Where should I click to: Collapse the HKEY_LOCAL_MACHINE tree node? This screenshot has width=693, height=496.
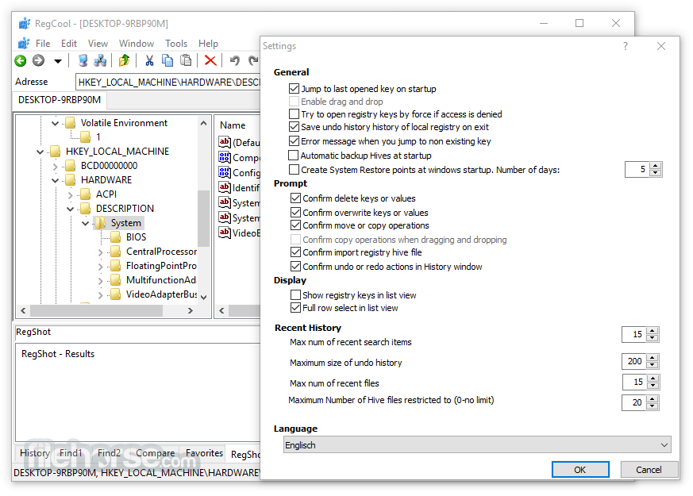coord(40,152)
